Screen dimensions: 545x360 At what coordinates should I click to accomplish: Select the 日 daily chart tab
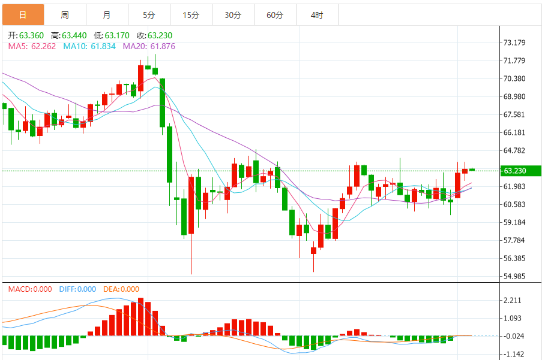pos(23,15)
